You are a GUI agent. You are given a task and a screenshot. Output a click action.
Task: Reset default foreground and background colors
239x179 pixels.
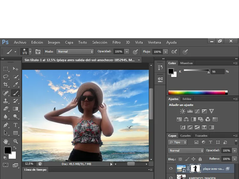pos(5,158)
